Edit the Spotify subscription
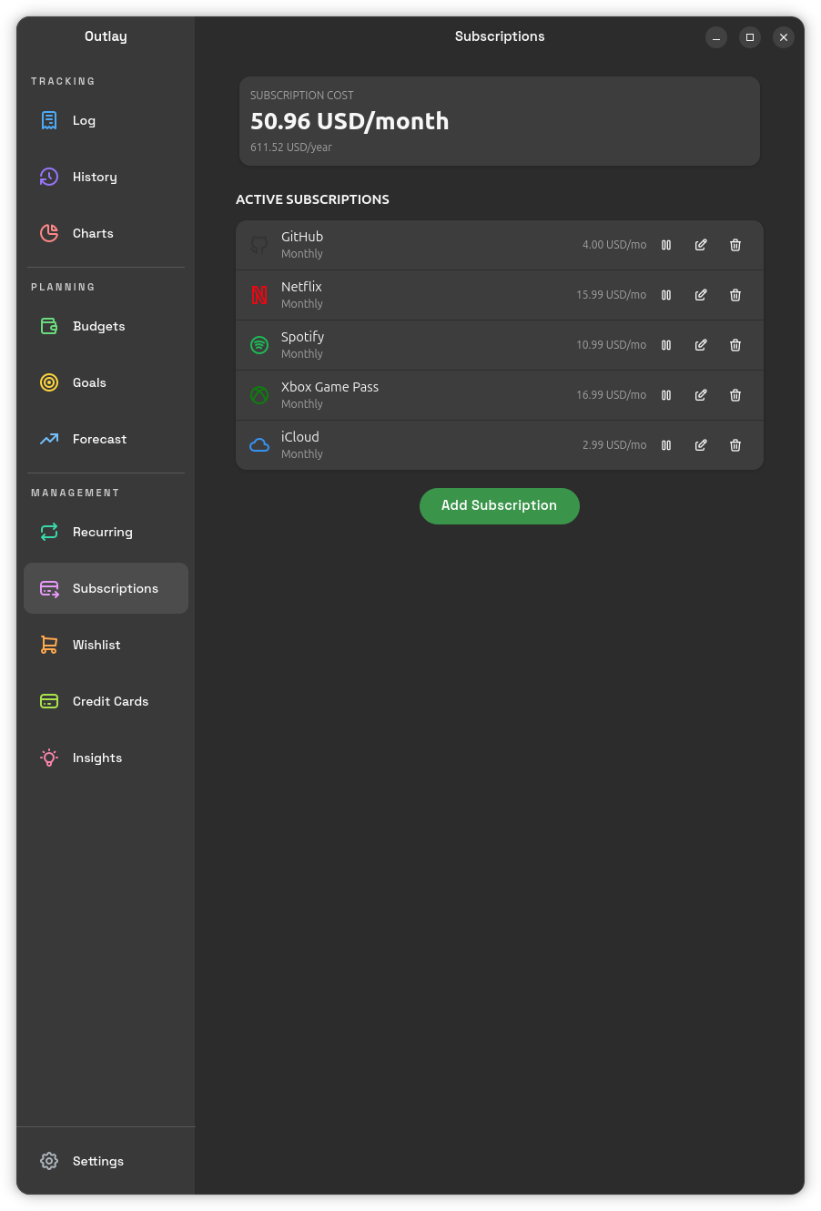The width and height of the screenshot is (821, 1211). [701, 345]
